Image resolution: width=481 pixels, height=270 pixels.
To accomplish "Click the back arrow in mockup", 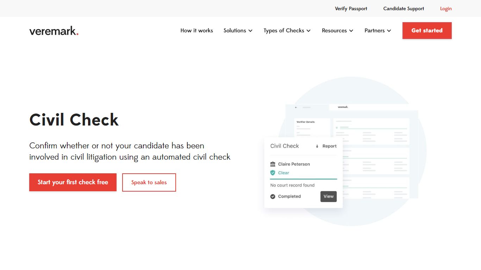I will [296, 107].
